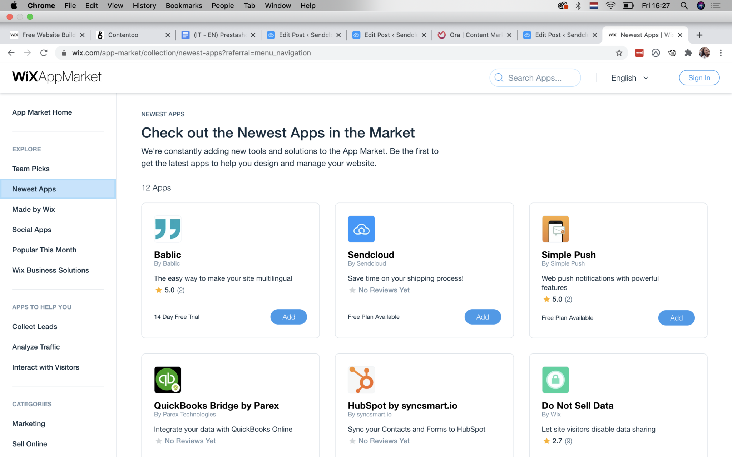
Task: Open the HubSpot by syncsmart.io title
Action: click(402, 406)
